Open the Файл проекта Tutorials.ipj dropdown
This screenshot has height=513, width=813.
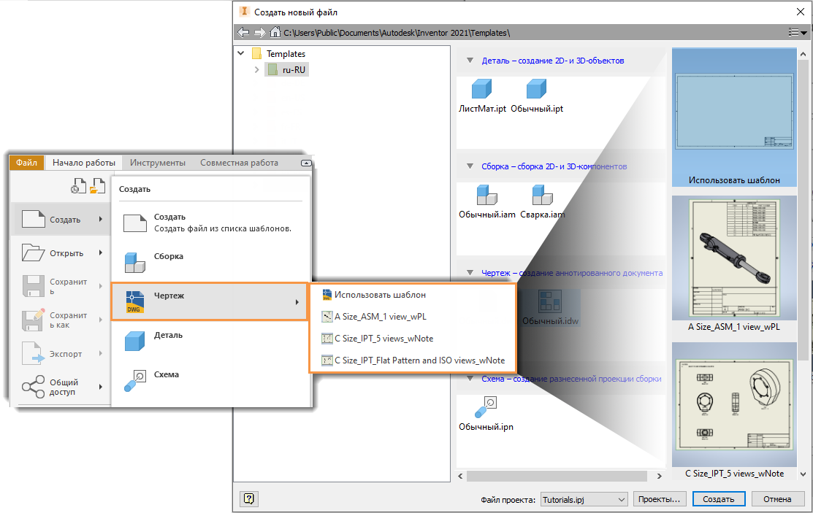(x=584, y=500)
